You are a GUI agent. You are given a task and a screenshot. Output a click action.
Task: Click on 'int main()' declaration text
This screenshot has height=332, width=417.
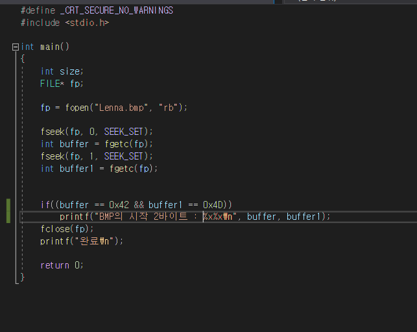click(x=45, y=47)
